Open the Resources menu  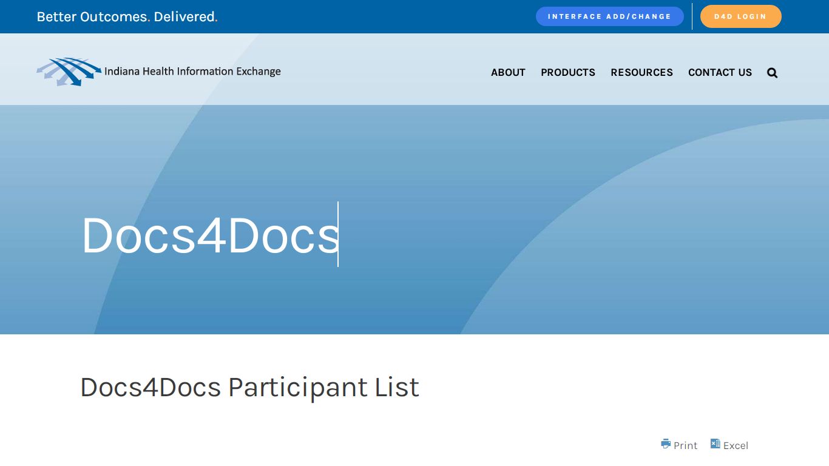click(641, 72)
